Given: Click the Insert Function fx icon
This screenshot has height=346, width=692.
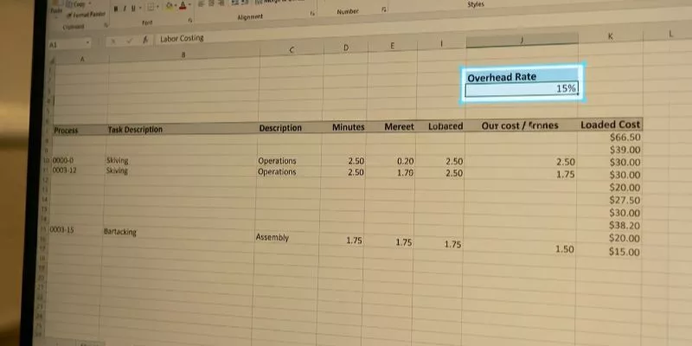Looking at the screenshot, I should (144, 40).
